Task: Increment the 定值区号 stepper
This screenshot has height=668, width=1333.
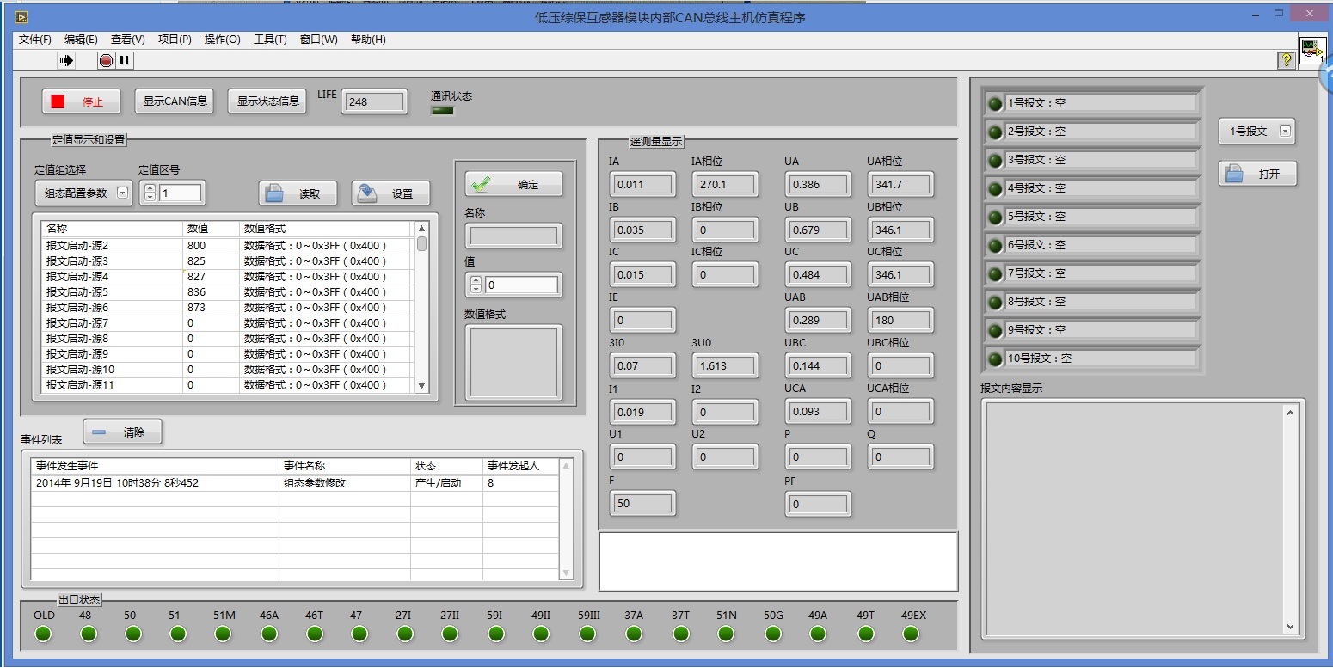Action: pos(150,189)
